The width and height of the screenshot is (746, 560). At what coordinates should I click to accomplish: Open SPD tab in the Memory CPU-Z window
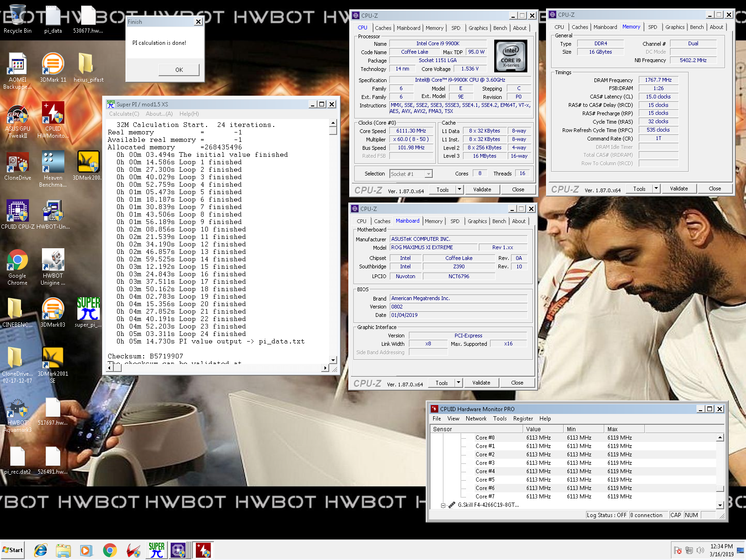pyautogui.click(x=652, y=27)
